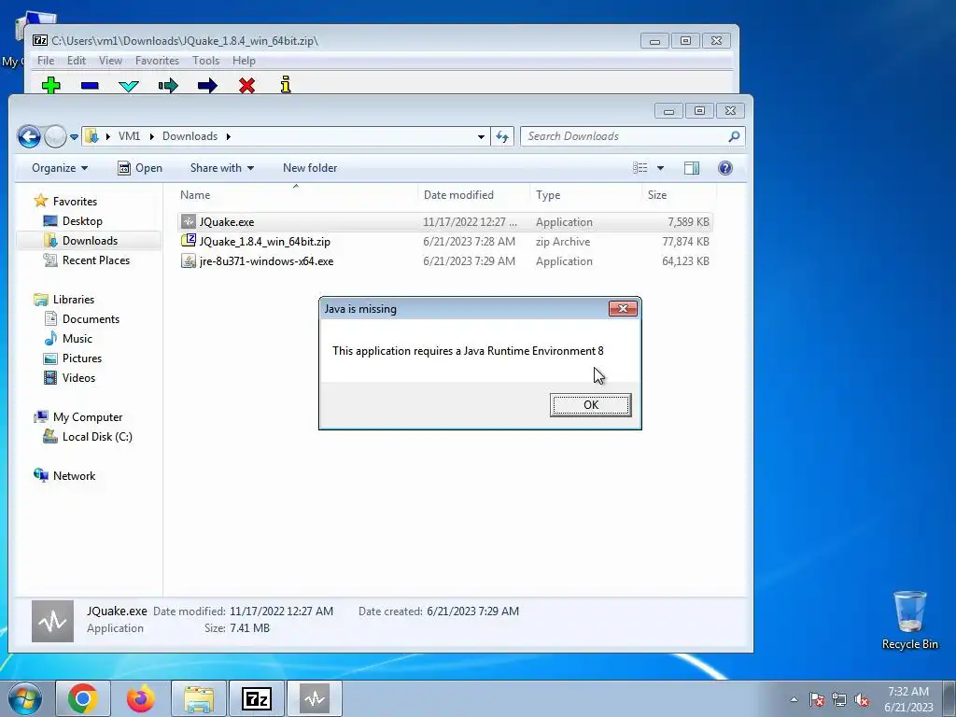Click VM1 in the address breadcrumb
Image resolution: width=956 pixels, height=717 pixels.
pyautogui.click(x=129, y=136)
